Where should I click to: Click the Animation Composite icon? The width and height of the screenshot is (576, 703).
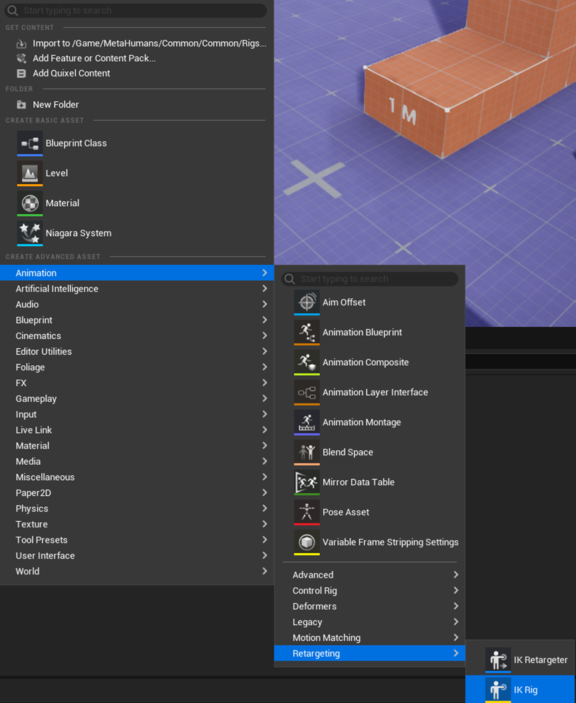307,362
